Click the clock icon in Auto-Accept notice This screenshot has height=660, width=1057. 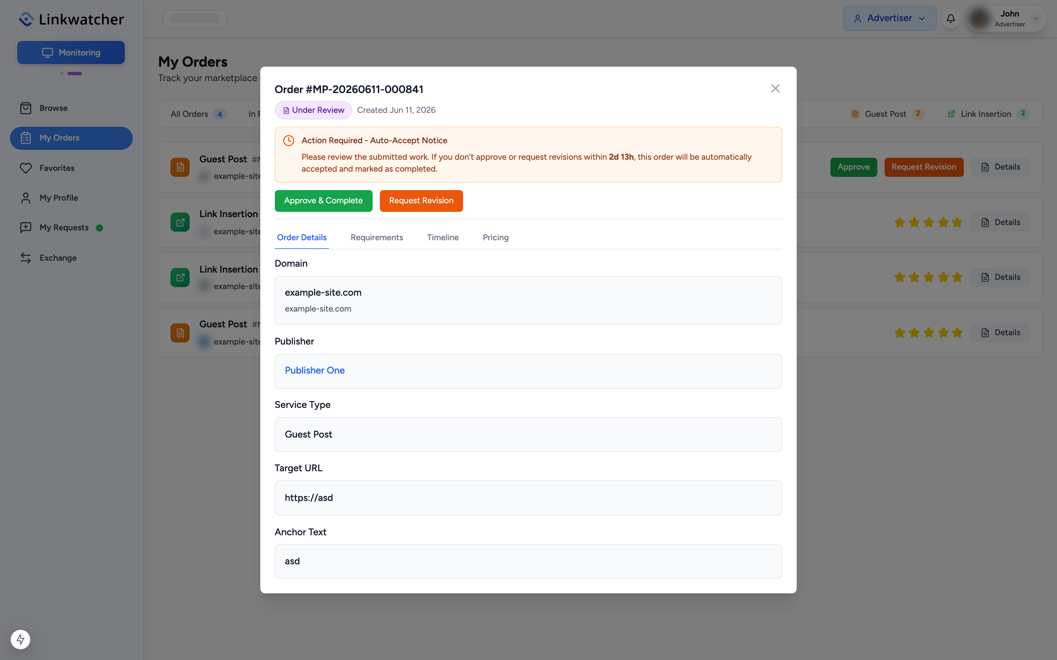click(289, 141)
